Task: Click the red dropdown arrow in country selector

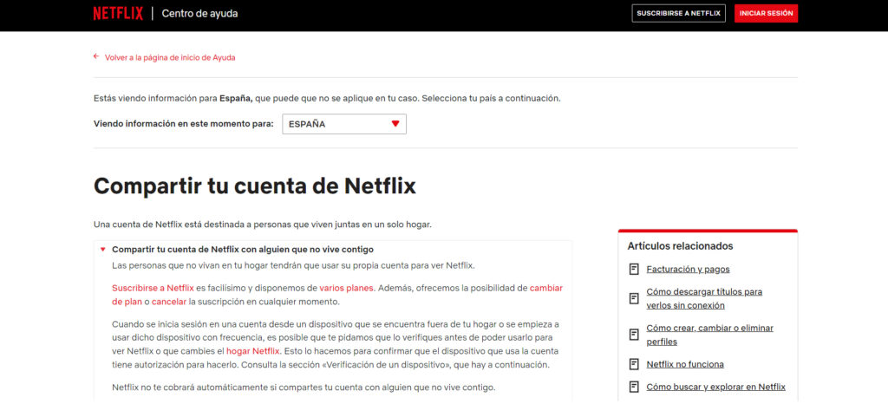Action: click(x=395, y=124)
